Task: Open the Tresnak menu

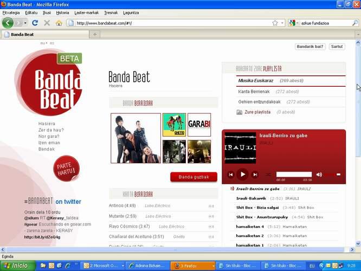Action: click(x=111, y=12)
